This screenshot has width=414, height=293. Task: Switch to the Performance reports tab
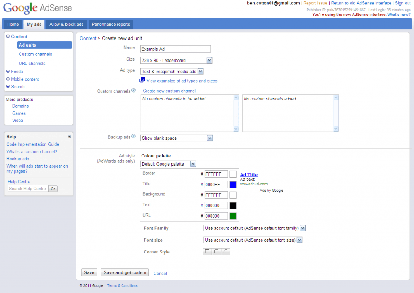coord(110,24)
